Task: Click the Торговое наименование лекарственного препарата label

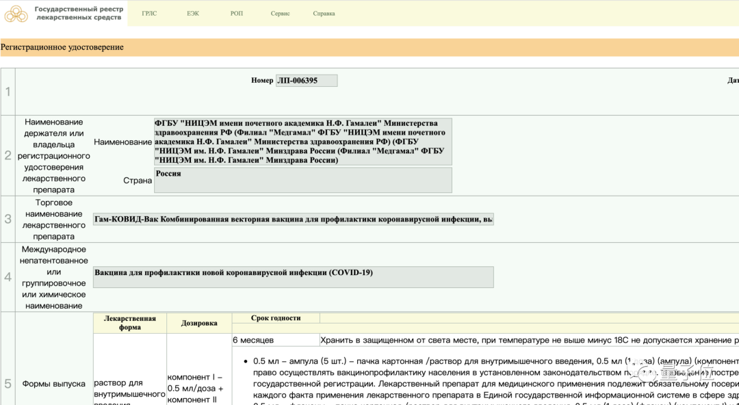Action: [54, 219]
